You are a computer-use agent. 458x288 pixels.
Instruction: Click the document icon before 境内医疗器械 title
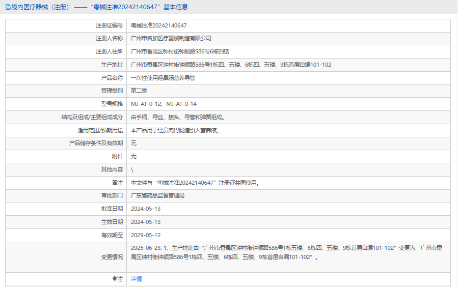(8, 7)
